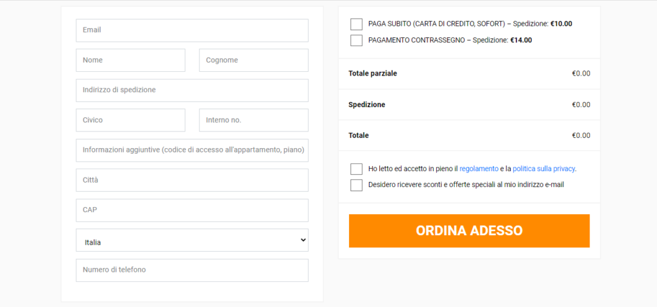Accept the regolamento and privacy checkbox
This screenshot has width=657, height=307.
(x=356, y=169)
